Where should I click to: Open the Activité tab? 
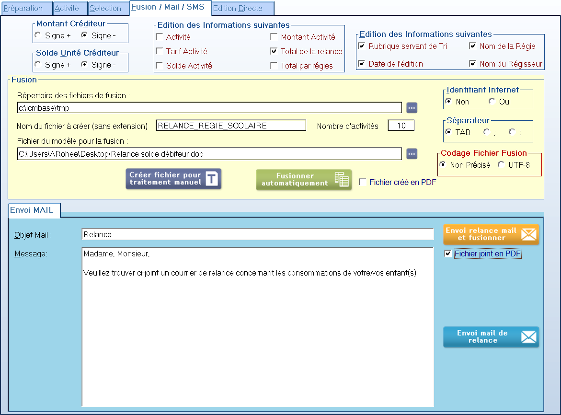point(67,9)
